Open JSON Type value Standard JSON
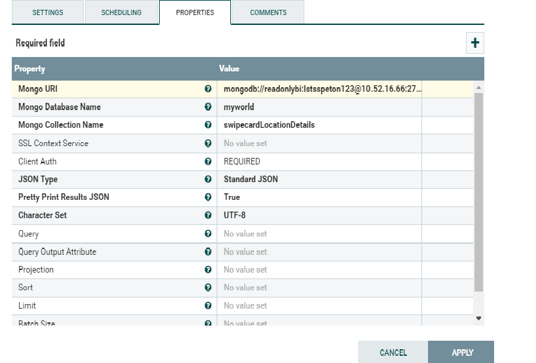 [x=319, y=180]
